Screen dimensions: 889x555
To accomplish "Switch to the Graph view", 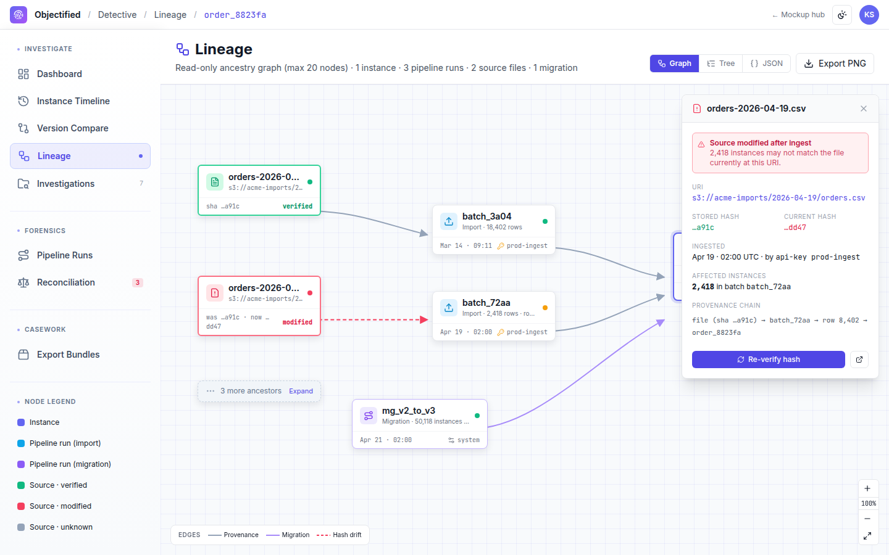I will 674,64.
